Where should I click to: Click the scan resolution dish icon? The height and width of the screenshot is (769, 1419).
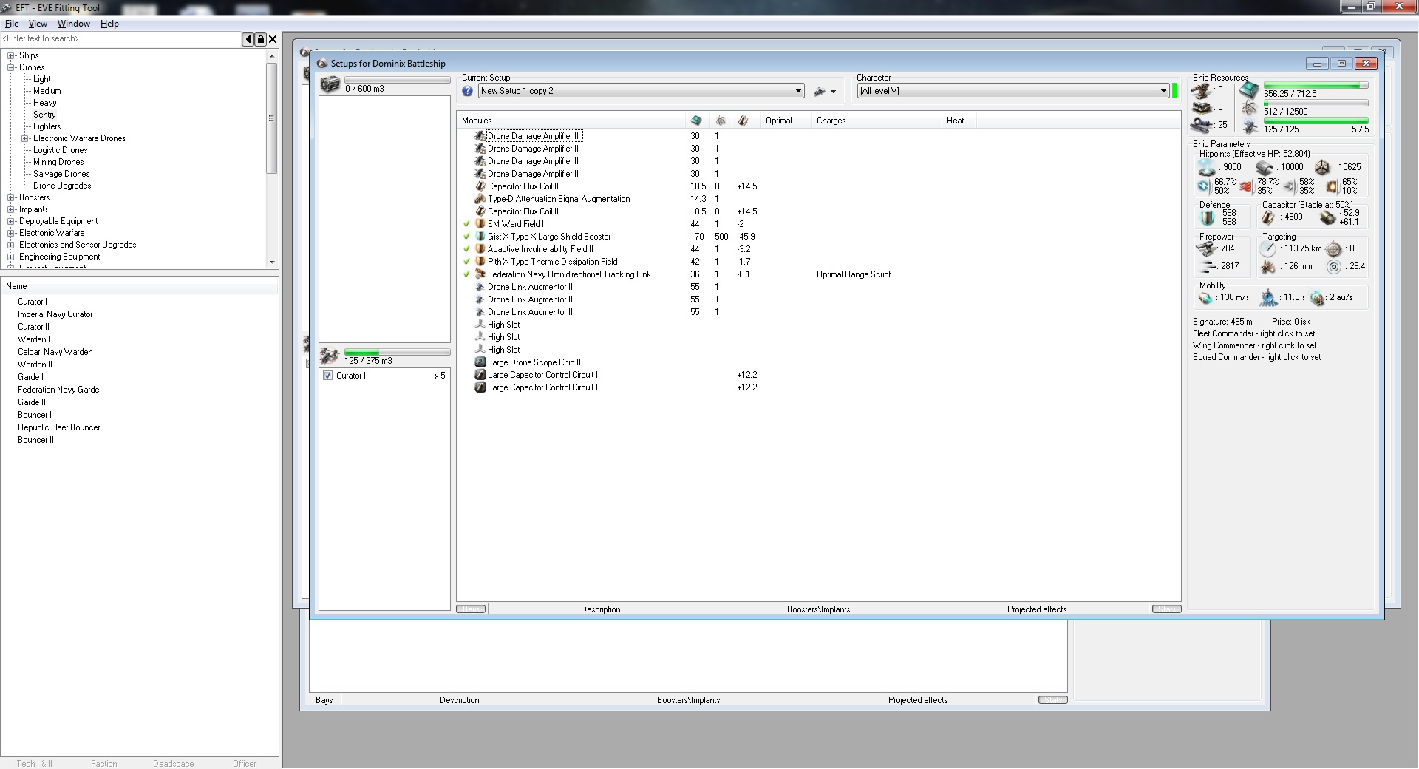1268,267
